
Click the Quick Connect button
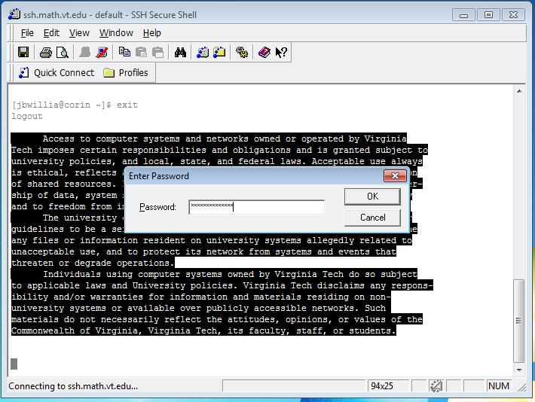tap(57, 72)
